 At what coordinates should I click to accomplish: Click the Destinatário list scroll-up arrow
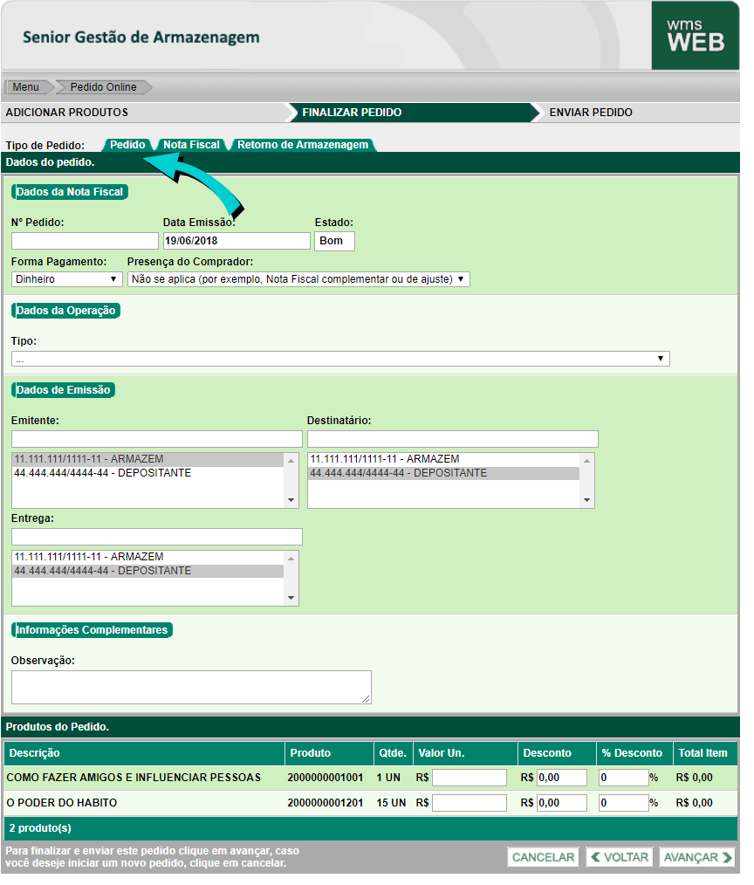click(587, 461)
